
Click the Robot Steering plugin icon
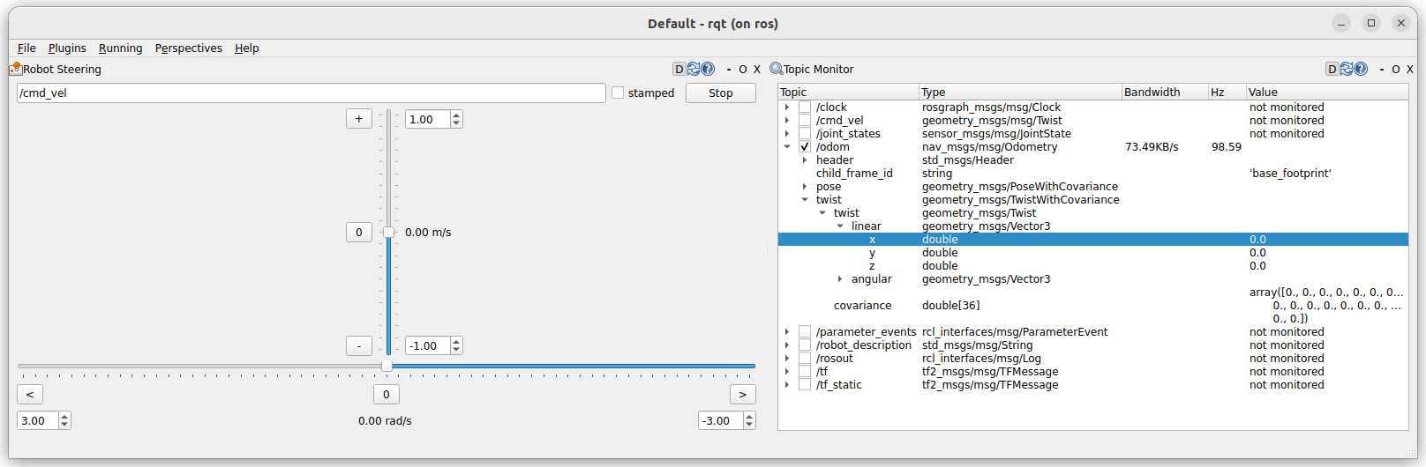click(15, 69)
